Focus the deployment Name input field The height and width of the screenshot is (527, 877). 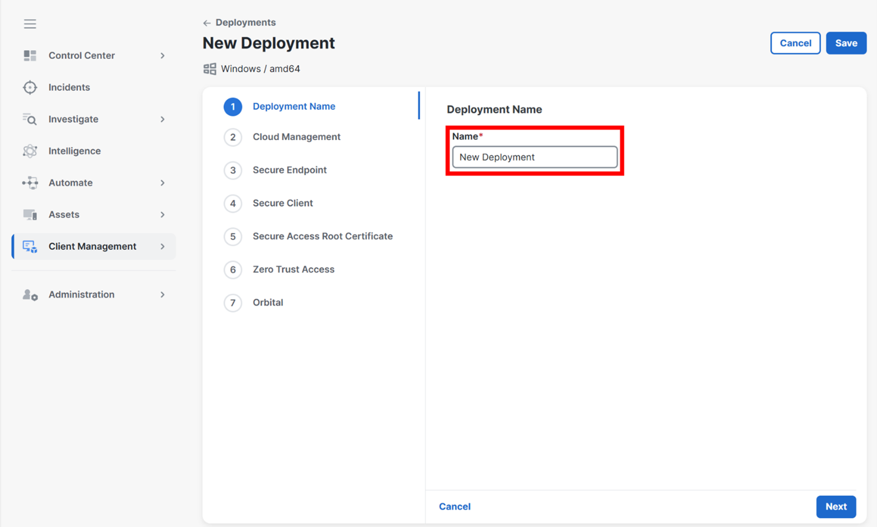(534, 157)
